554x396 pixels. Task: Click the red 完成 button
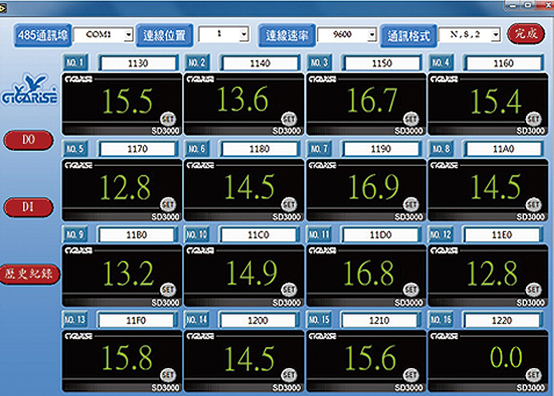[x=526, y=34]
